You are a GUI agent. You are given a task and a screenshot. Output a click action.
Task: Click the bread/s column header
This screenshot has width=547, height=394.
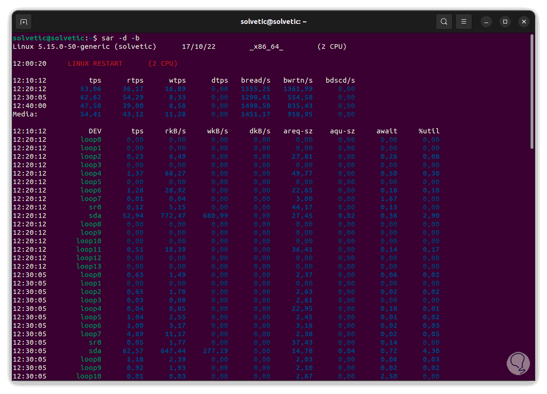click(x=256, y=81)
